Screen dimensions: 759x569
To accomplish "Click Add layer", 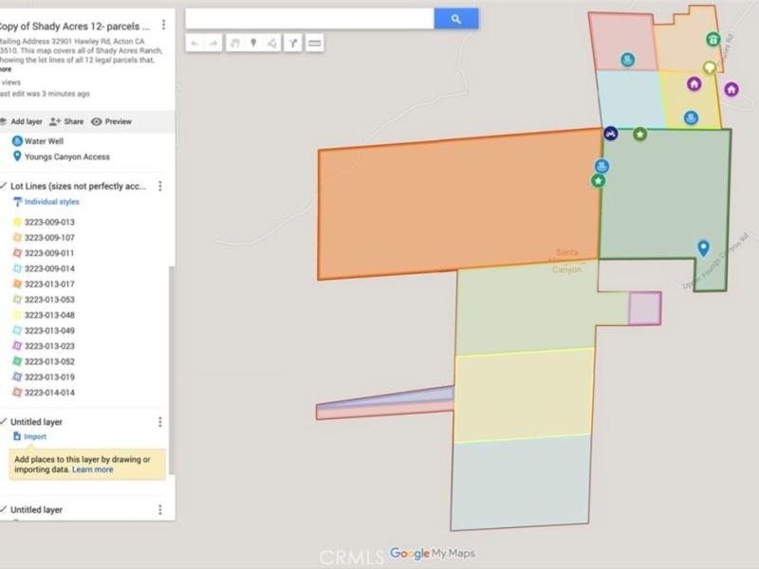I will pyautogui.click(x=21, y=121).
